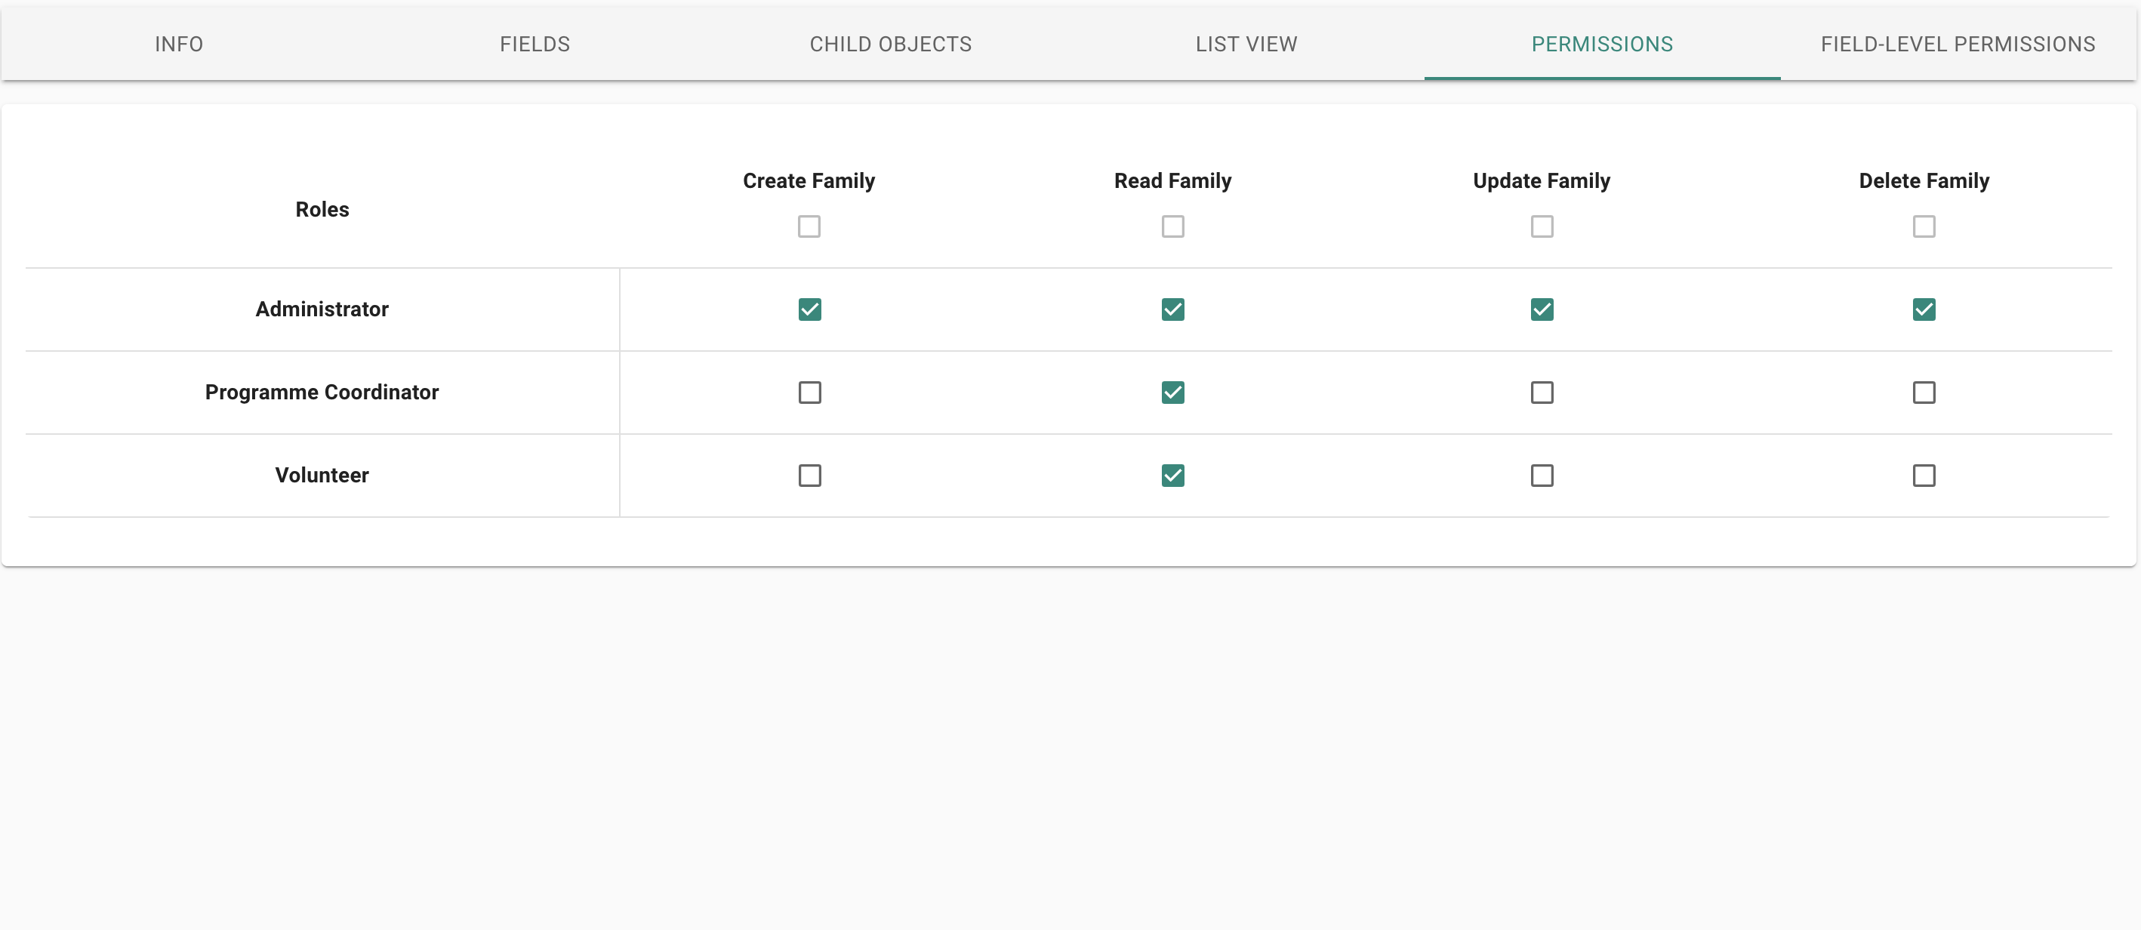Uncheck Create Family for Administrator

[809, 309]
